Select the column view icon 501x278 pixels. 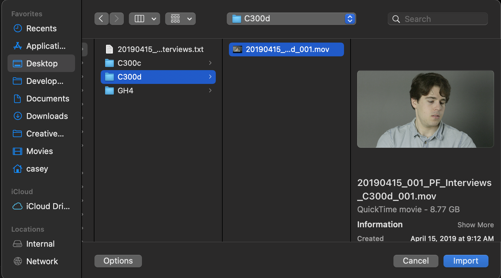point(139,19)
